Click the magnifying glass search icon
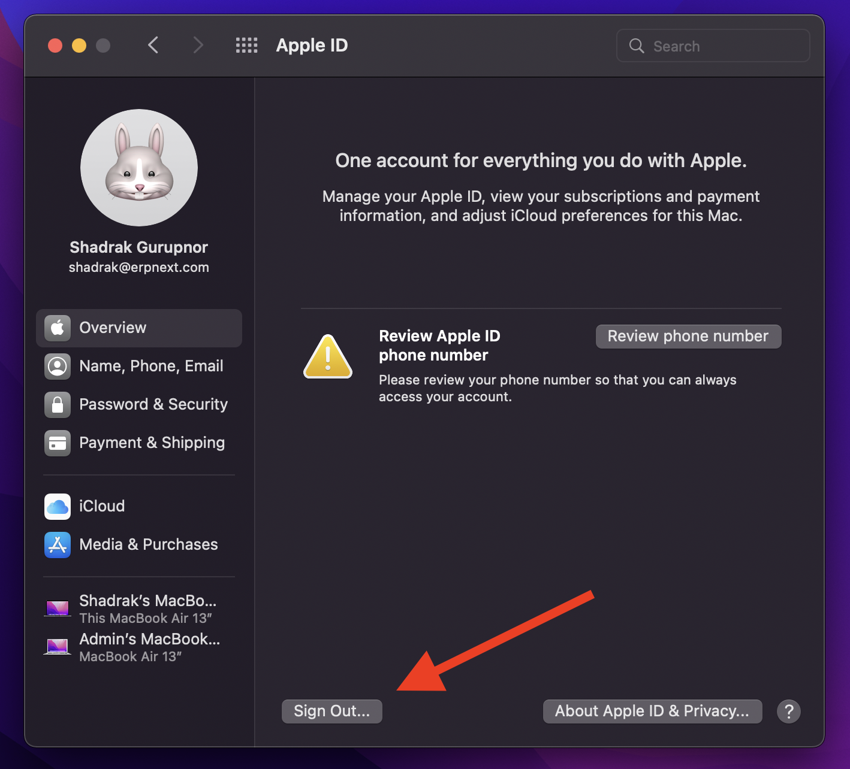Viewport: 850px width, 769px height. click(637, 46)
